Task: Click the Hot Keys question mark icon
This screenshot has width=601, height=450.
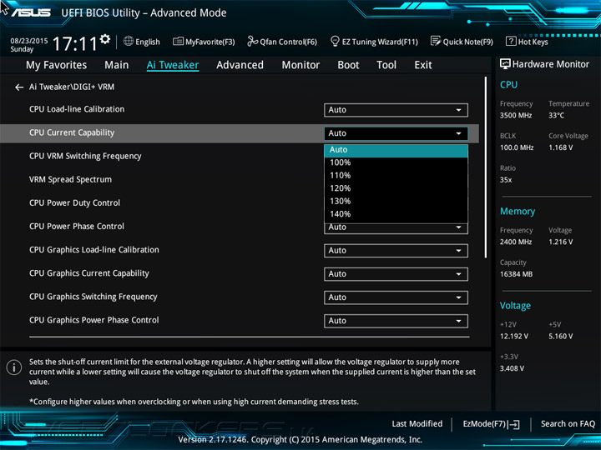Action: tap(511, 42)
